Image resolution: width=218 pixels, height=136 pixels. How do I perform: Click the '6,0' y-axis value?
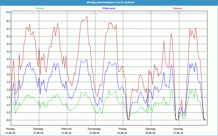[x=8, y=29]
